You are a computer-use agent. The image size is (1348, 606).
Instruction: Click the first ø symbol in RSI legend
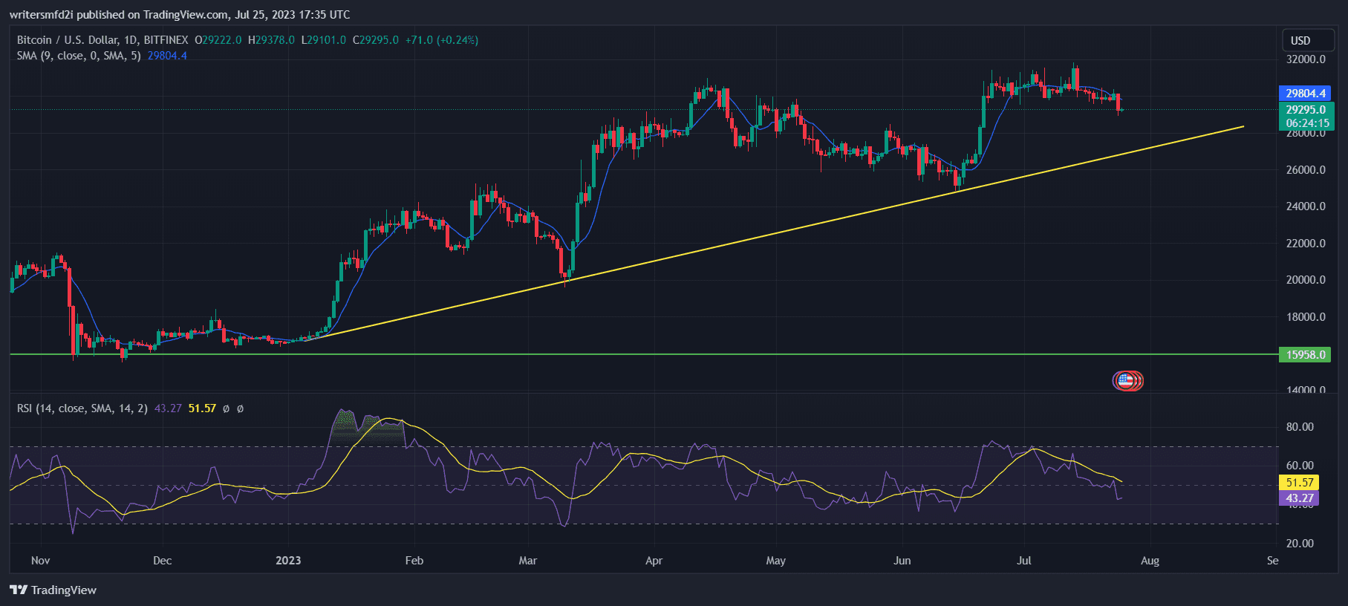227,408
